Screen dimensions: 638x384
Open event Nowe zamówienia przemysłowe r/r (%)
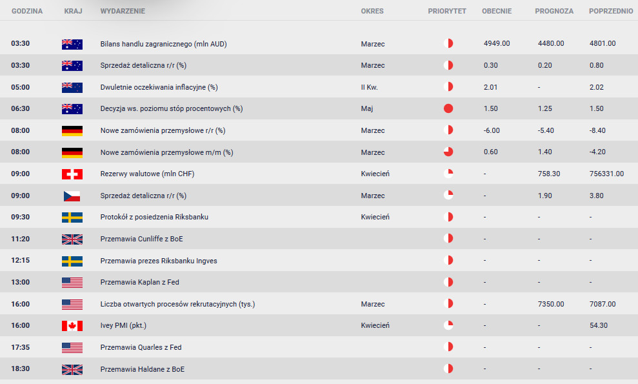pyautogui.click(x=163, y=131)
